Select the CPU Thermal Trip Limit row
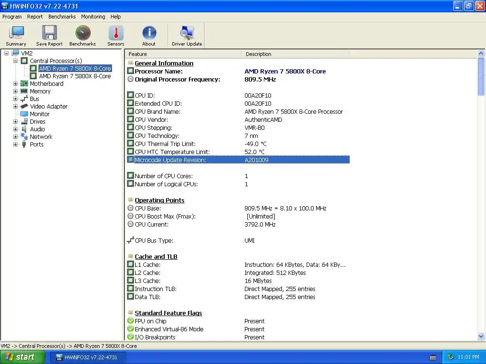Viewport: 486px width, 364px height. pyautogui.click(x=238, y=144)
